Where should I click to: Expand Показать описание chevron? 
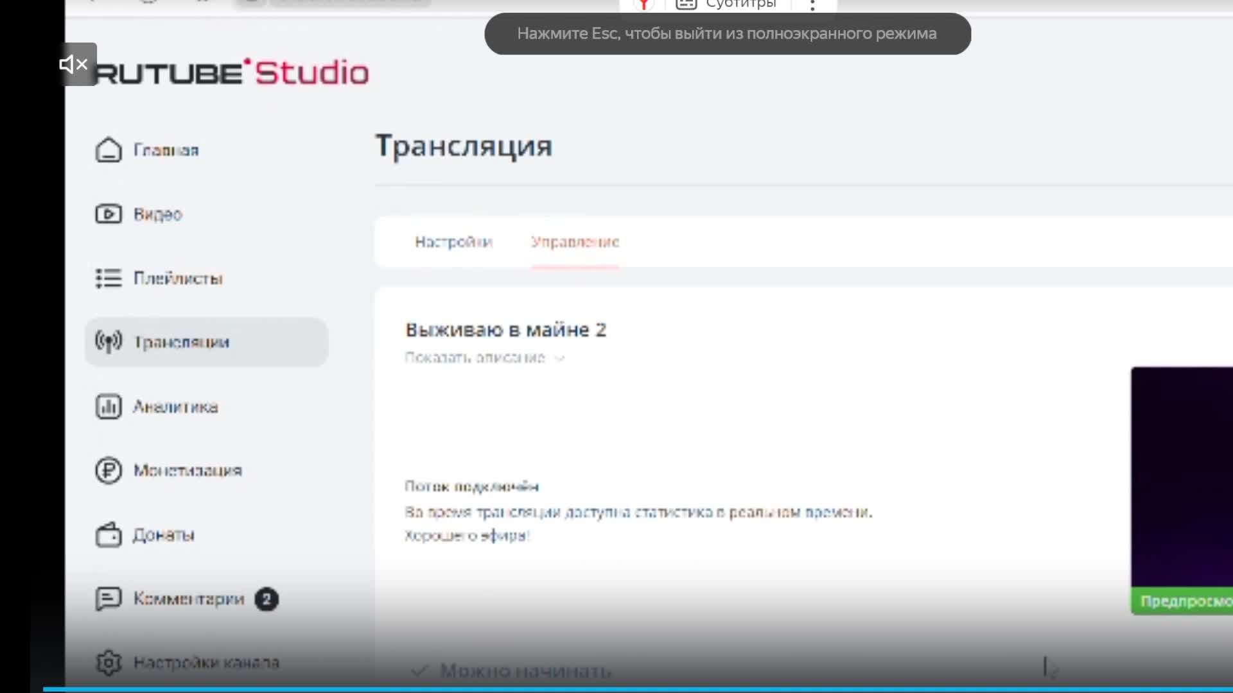[559, 358]
